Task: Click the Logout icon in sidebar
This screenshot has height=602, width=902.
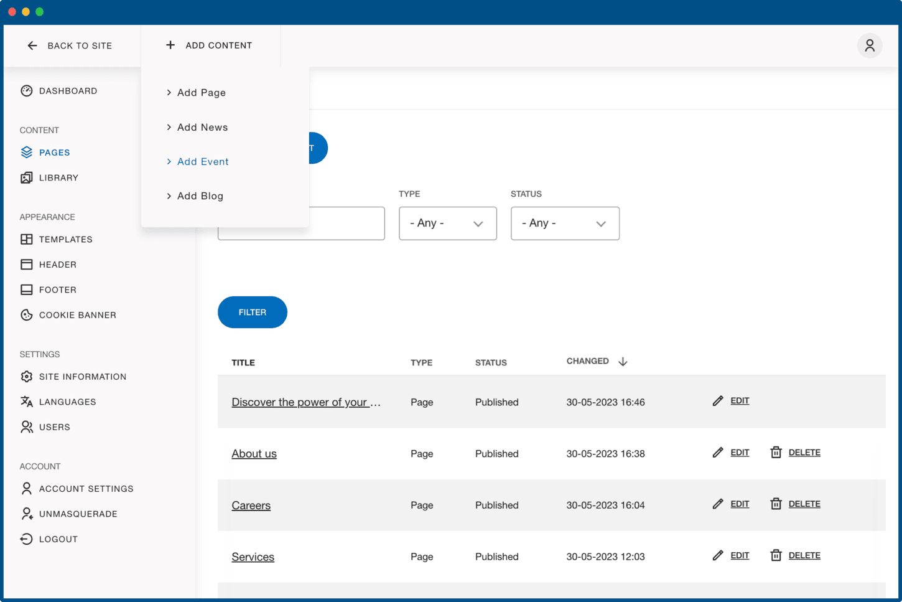Action: [x=26, y=539]
